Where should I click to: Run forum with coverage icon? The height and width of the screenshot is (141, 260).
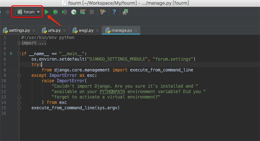pos(64,12)
